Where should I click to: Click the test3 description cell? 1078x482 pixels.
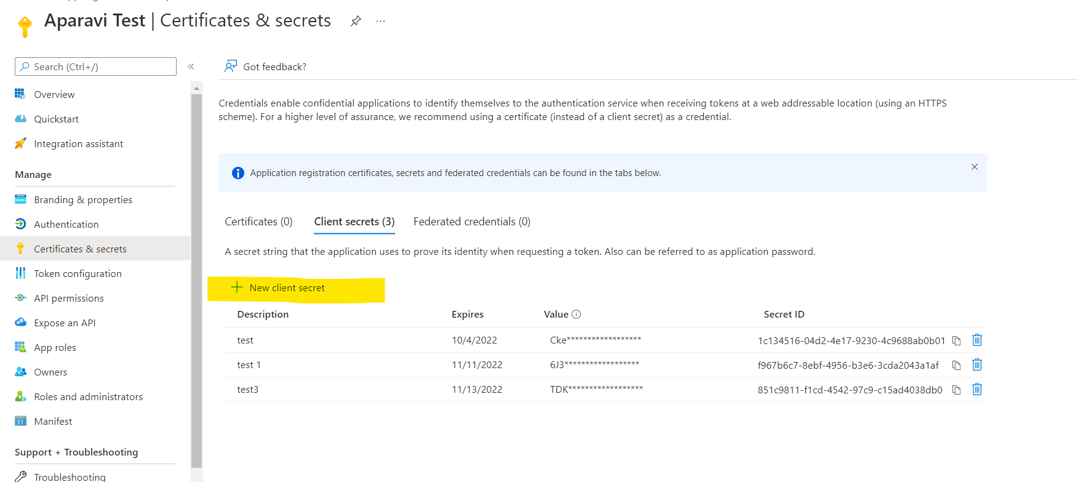pyautogui.click(x=247, y=389)
